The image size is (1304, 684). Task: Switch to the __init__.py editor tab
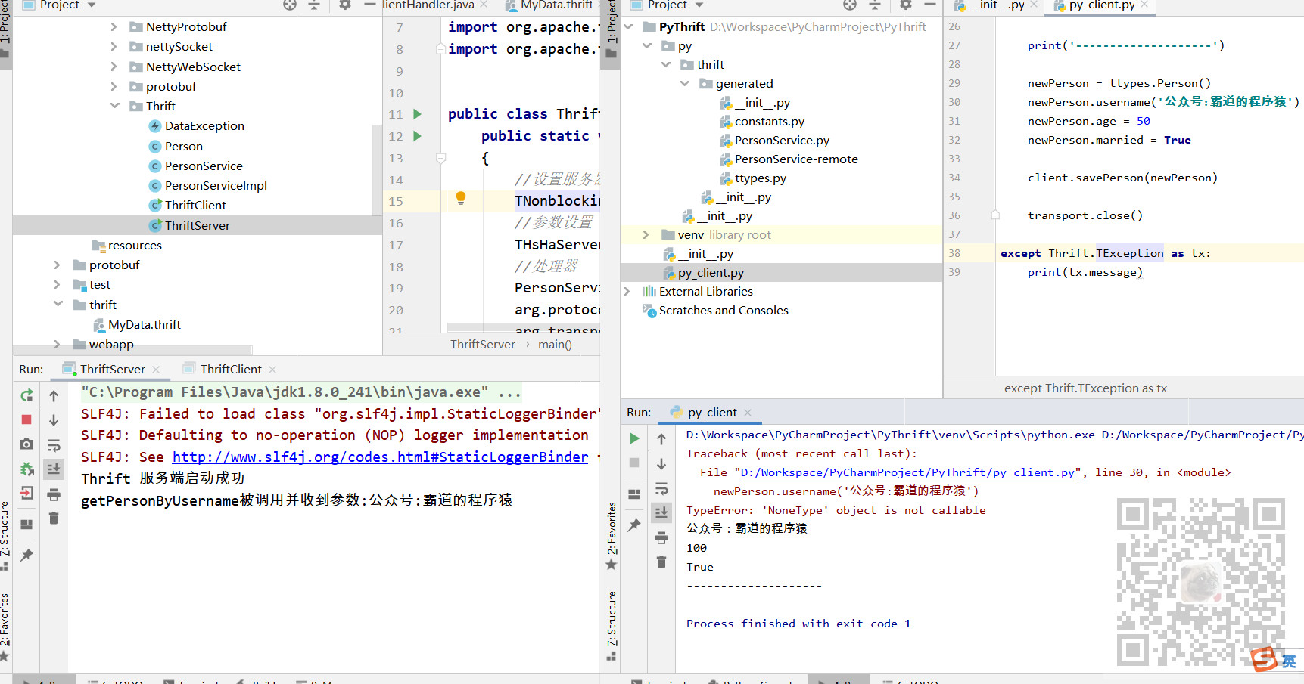[x=997, y=5]
